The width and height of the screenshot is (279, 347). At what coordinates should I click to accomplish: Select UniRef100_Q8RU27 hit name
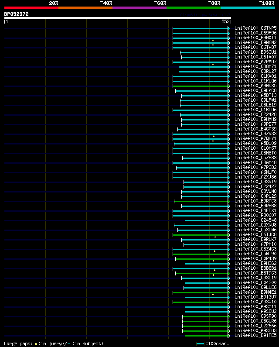[x=255, y=71]
